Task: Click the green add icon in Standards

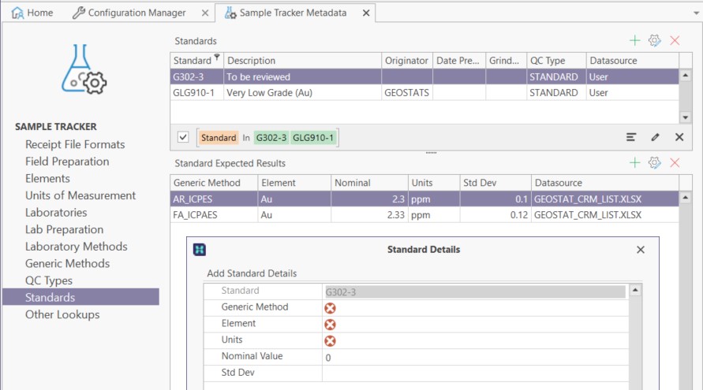Action: pyautogui.click(x=634, y=40)
